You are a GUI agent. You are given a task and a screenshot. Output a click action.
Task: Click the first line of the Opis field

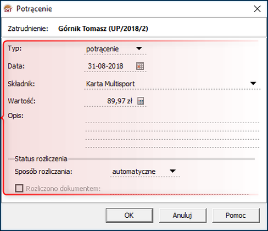172,119
